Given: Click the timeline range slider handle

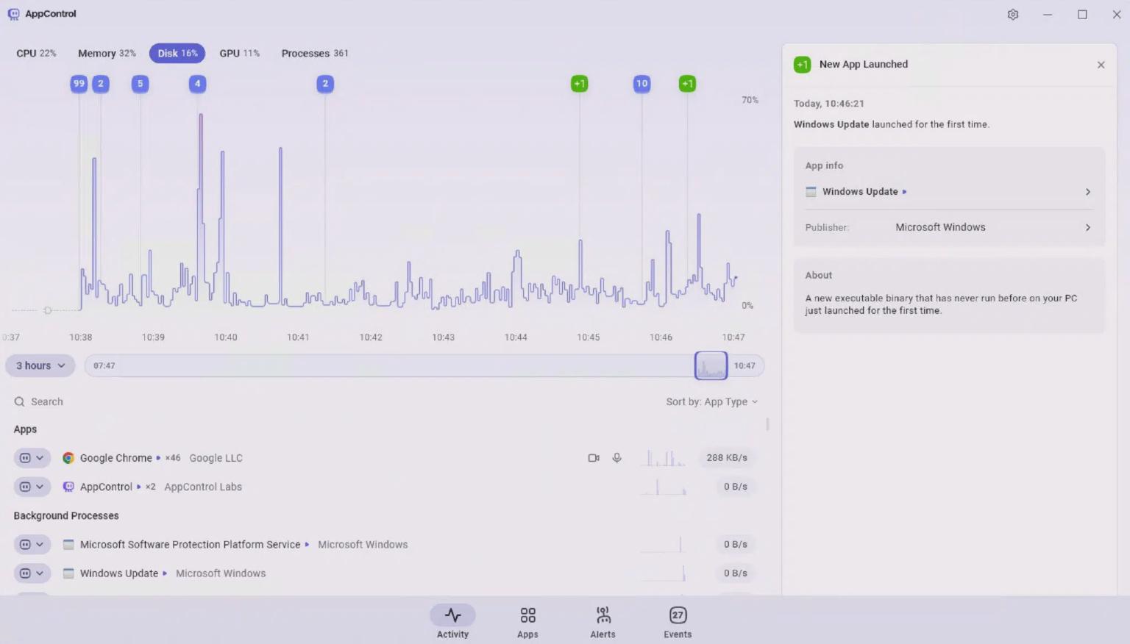Looking at the screenshot, I should pos(711,365).
